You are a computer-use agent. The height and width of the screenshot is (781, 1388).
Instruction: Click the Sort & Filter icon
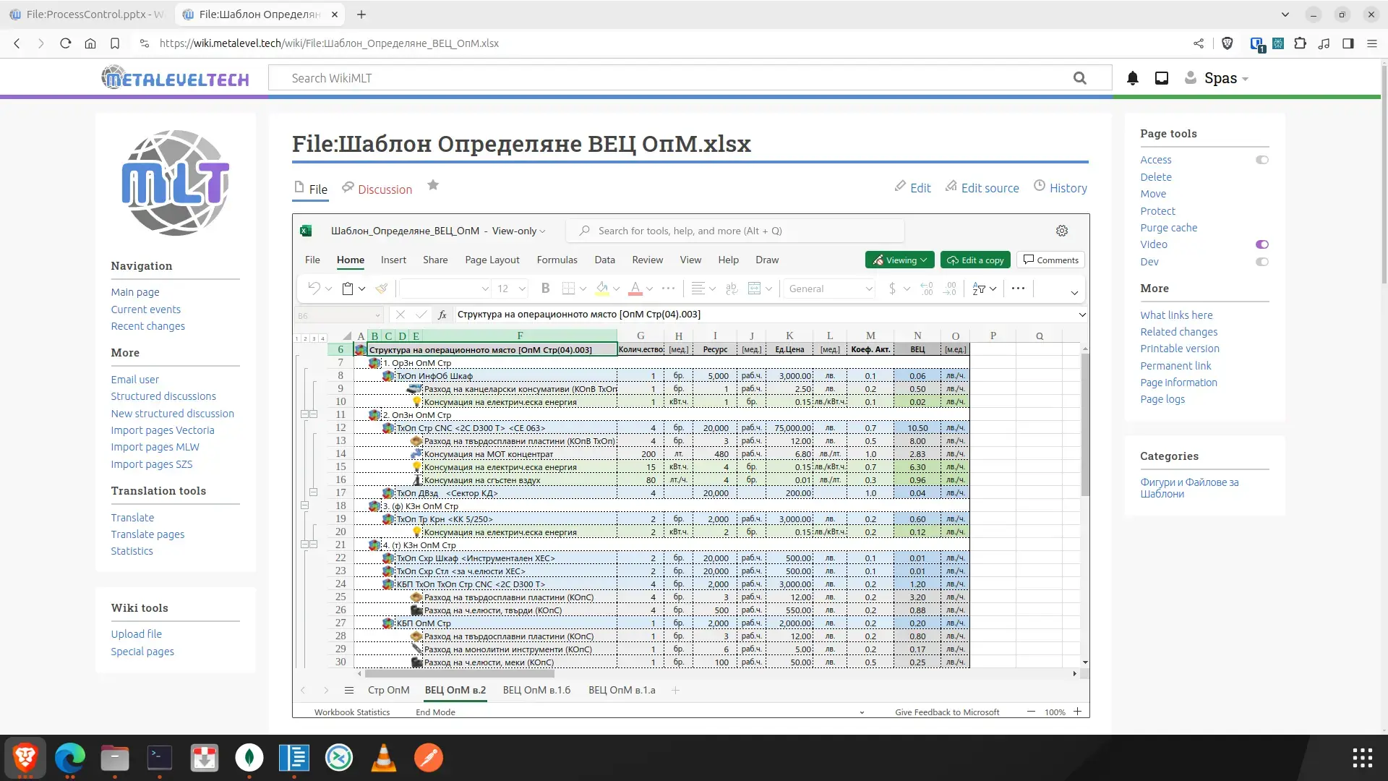(x=980, y=289)
